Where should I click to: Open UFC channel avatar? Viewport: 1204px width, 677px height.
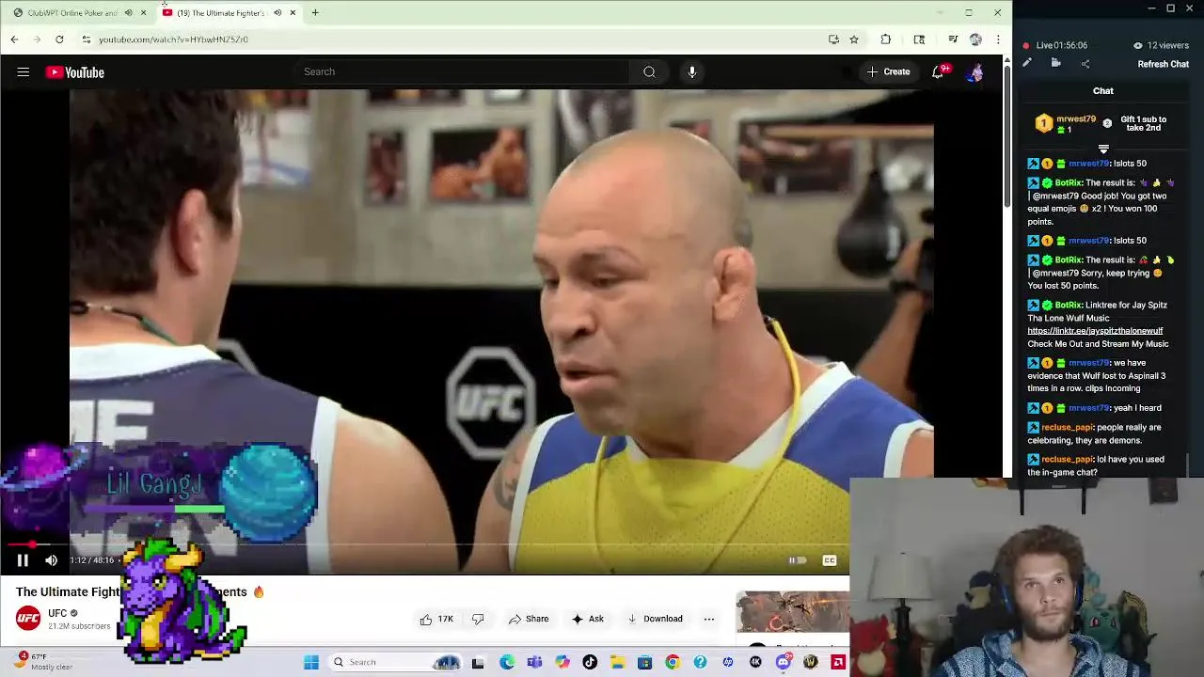28,619
